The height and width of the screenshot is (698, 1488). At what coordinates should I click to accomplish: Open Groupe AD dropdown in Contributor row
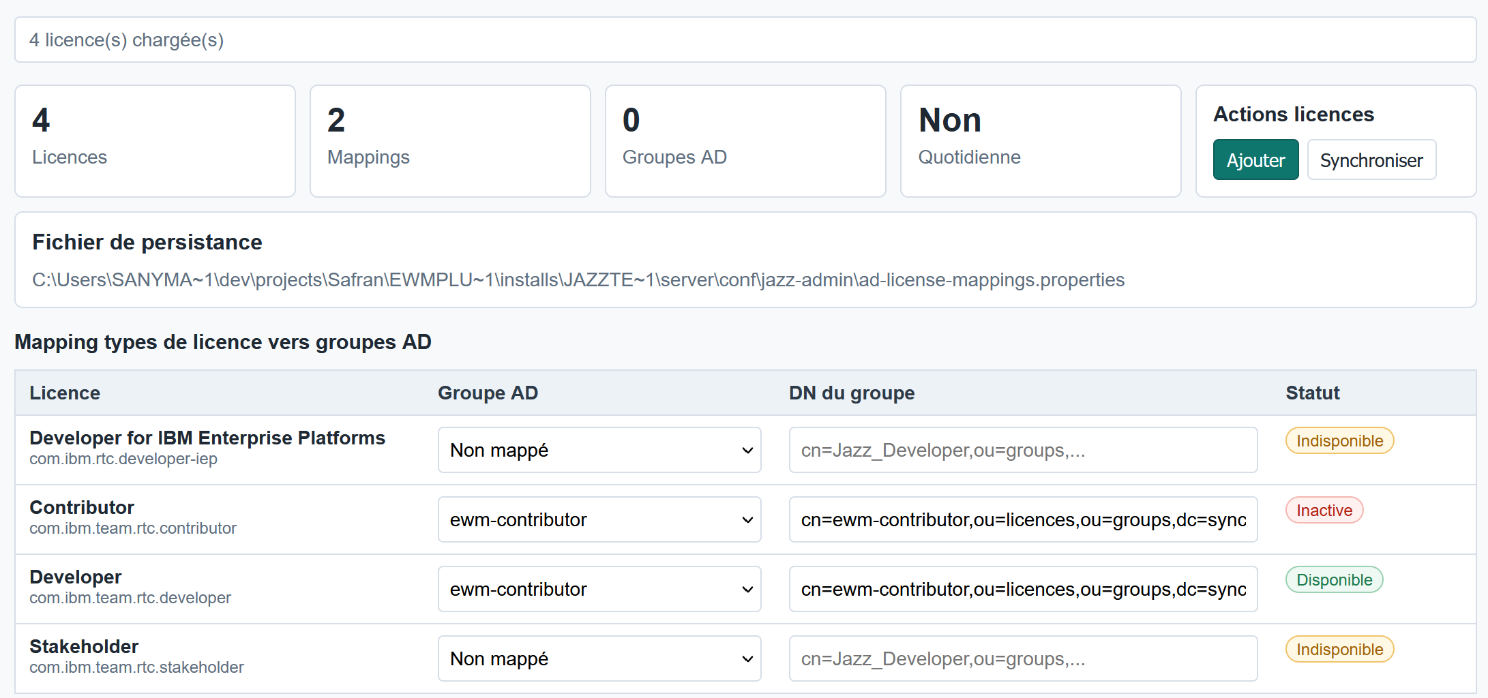point(599,519)
